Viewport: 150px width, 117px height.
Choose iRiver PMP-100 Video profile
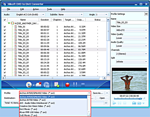tap(53, 112)
